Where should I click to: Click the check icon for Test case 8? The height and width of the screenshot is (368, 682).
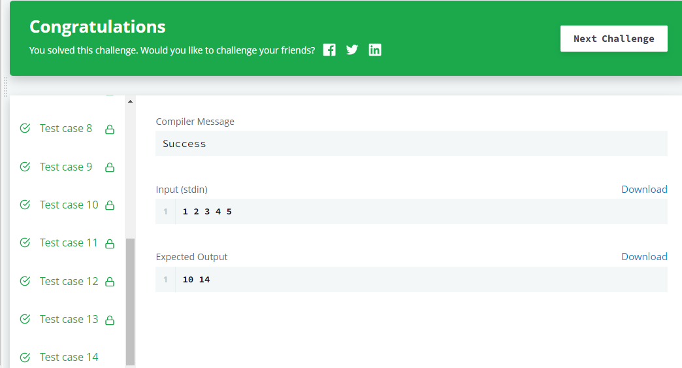(x=25, y=128)
